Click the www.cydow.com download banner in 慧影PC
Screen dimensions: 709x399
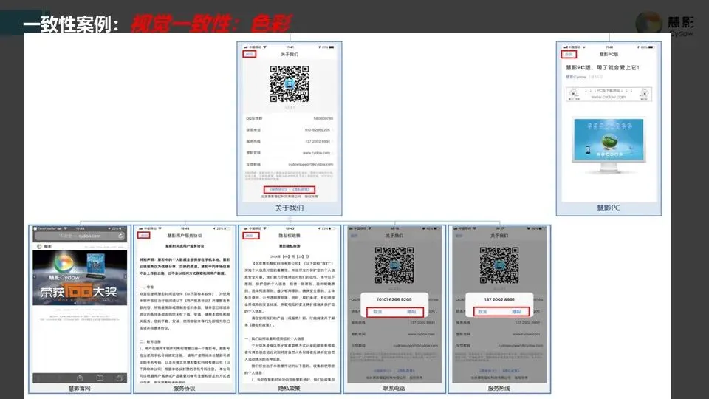coord(609,94)
